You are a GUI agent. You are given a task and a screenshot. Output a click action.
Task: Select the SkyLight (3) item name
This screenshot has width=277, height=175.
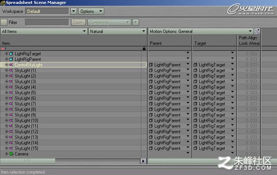(25, 82)
